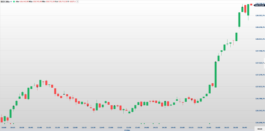Select the green event dot near 14:30

[159, 123]
